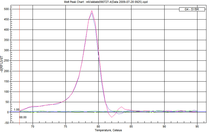Select the red vertical cursor line at 68.00
This screenshot has height=132, width=212.
[19, 65]
